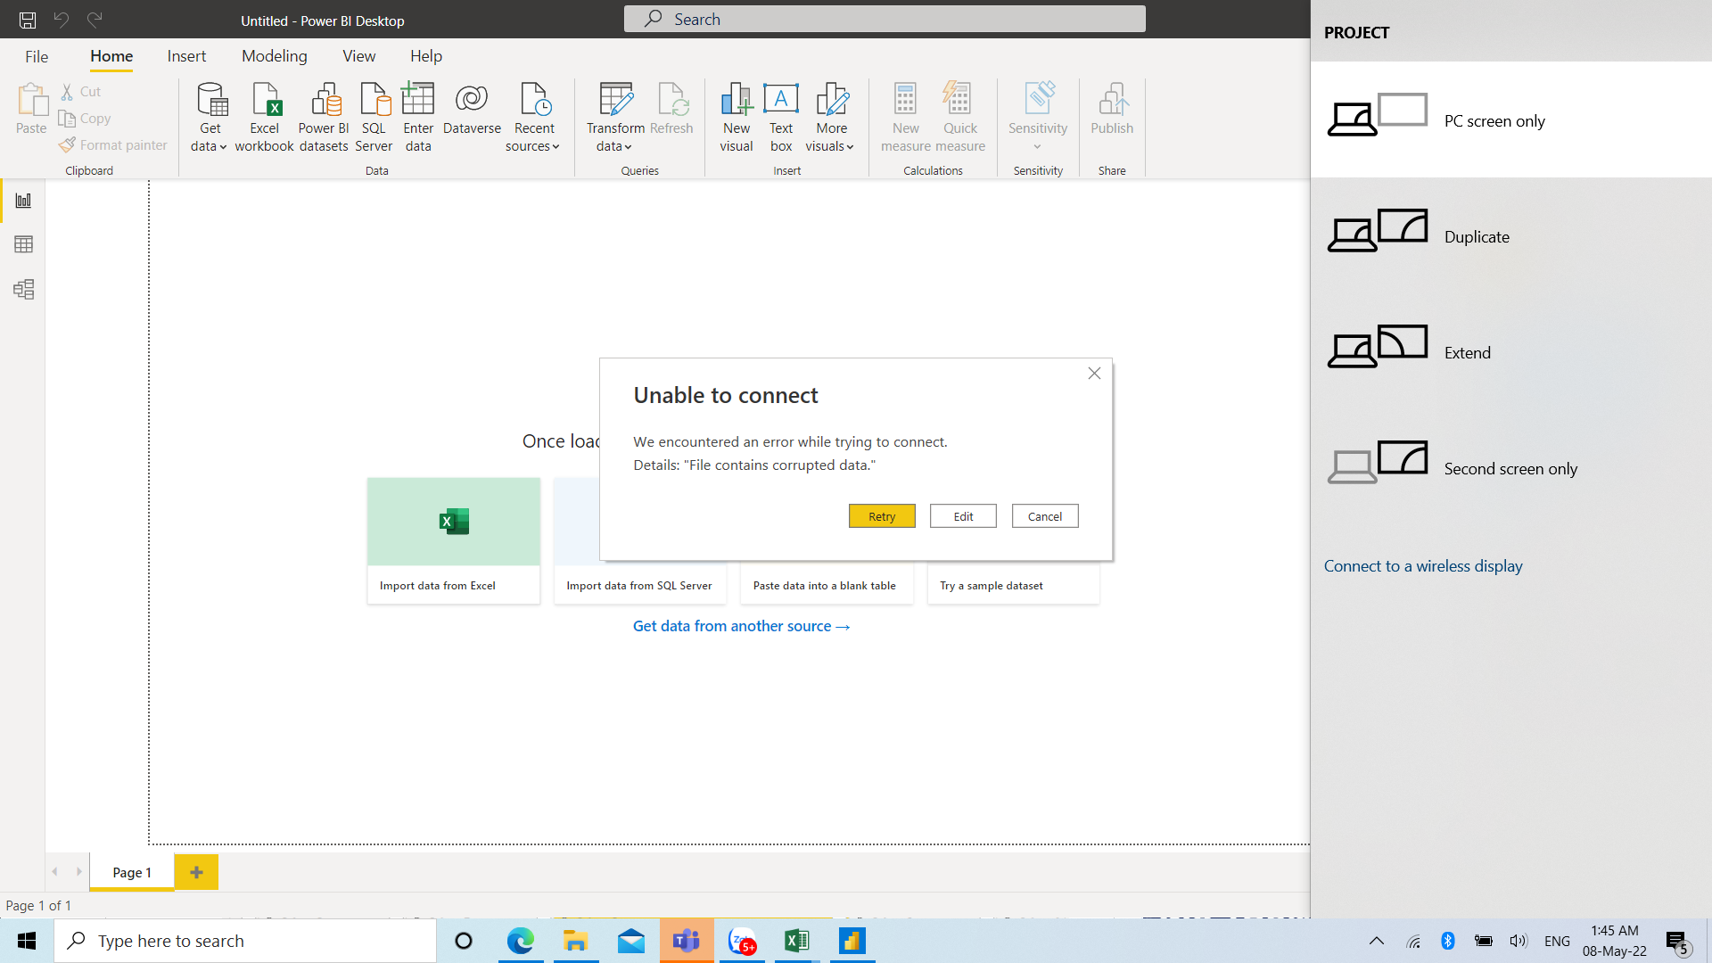Switch to Model view in sidebar
This screenshot has height=963, width=1712.
click(23, 289)
